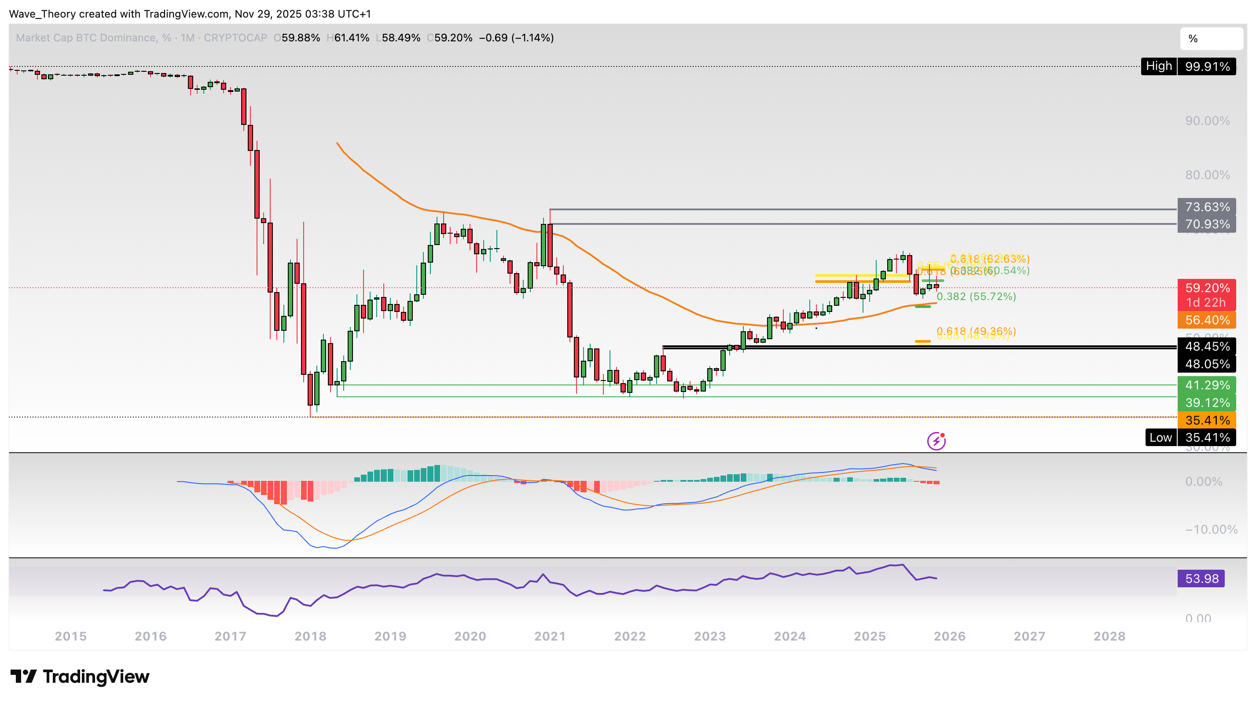This screenshot has width=1256, height=703.
Task: Click the gray 73.63% level label
Action: pyautogui.click(x=1206, y=207)
